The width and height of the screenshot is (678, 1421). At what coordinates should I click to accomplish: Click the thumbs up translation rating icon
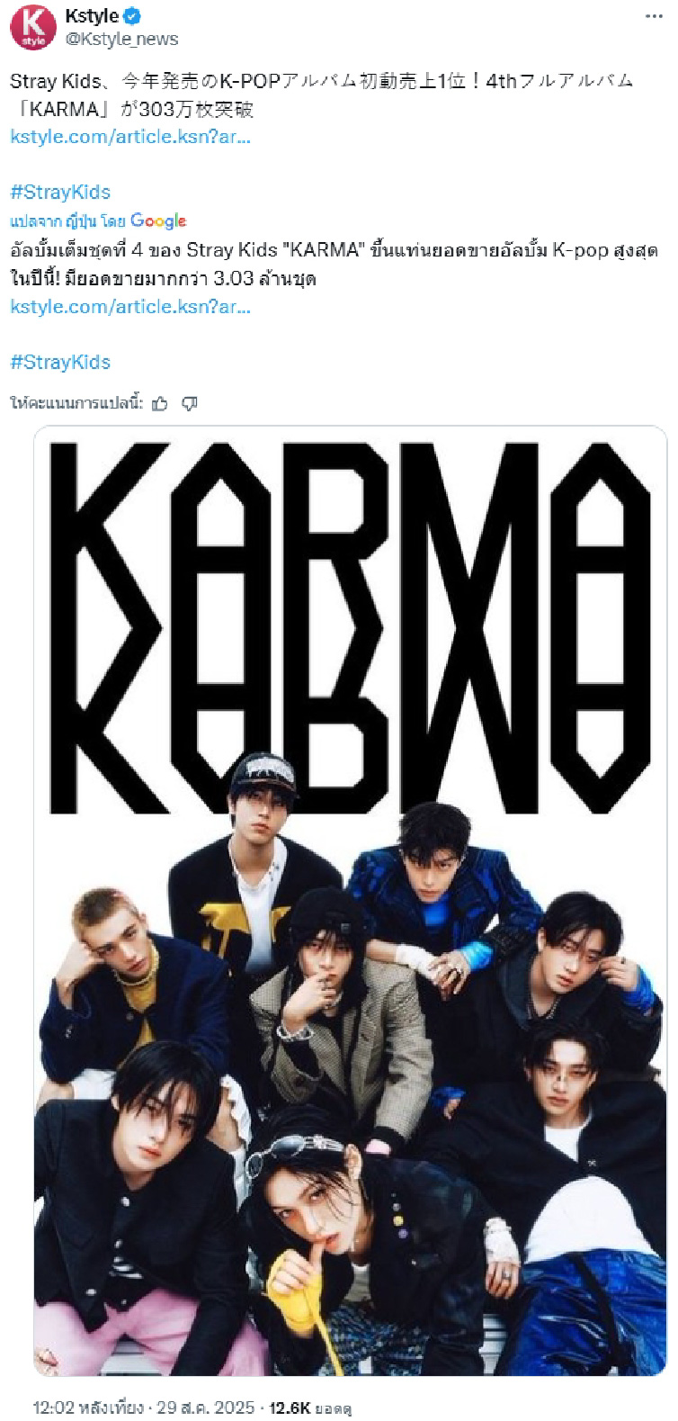tap(160, 403)
